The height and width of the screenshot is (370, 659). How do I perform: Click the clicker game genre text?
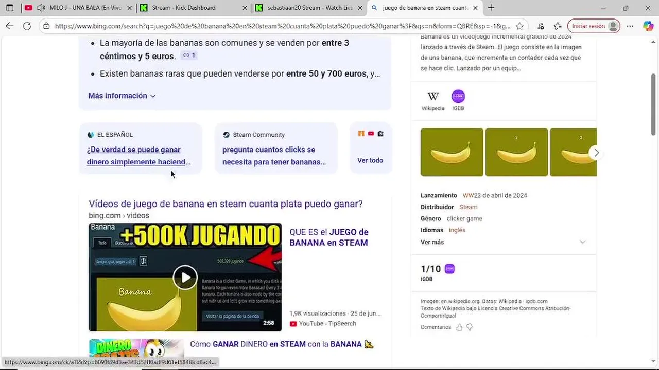464,218
